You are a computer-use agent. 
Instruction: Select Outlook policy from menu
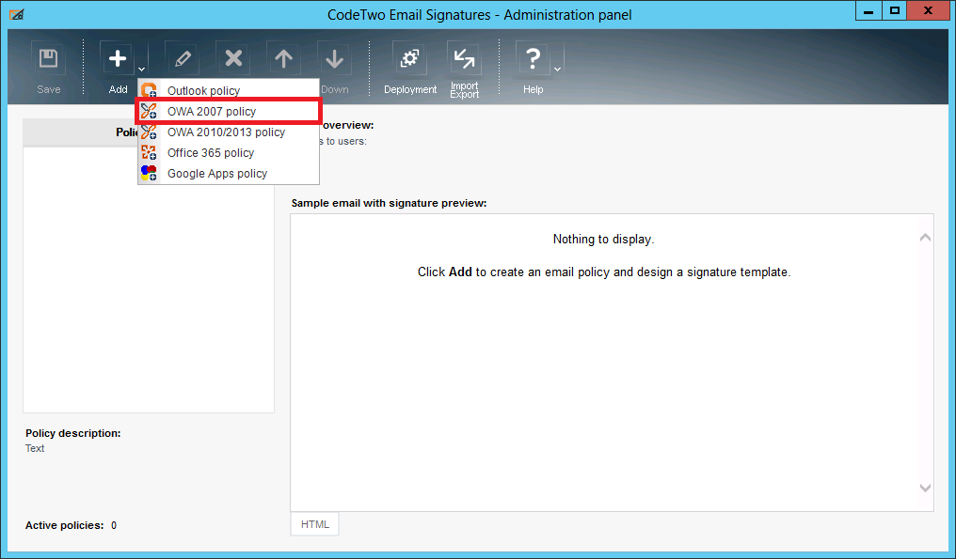(229, 90)
